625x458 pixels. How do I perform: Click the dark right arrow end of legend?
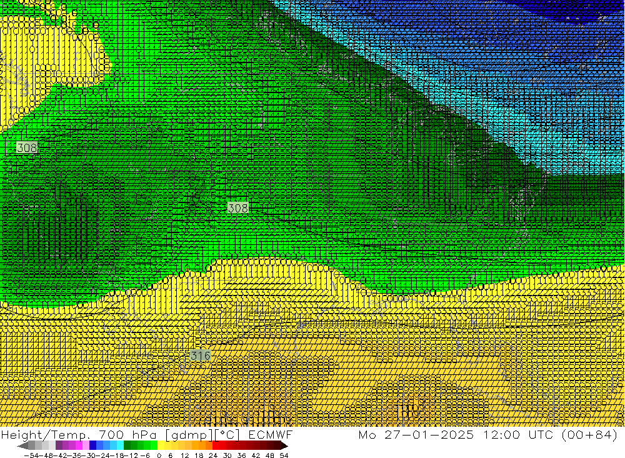tap(284, 446)
